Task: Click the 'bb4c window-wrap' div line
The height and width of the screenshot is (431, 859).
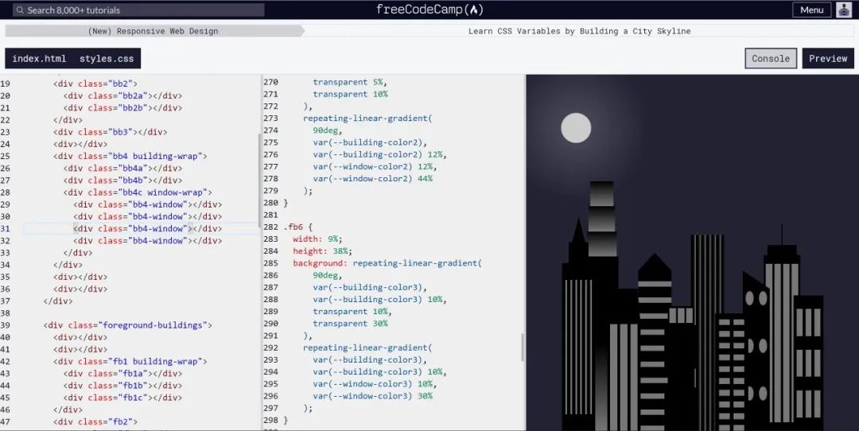Action: pyautogui.click(x=138, y=192)
